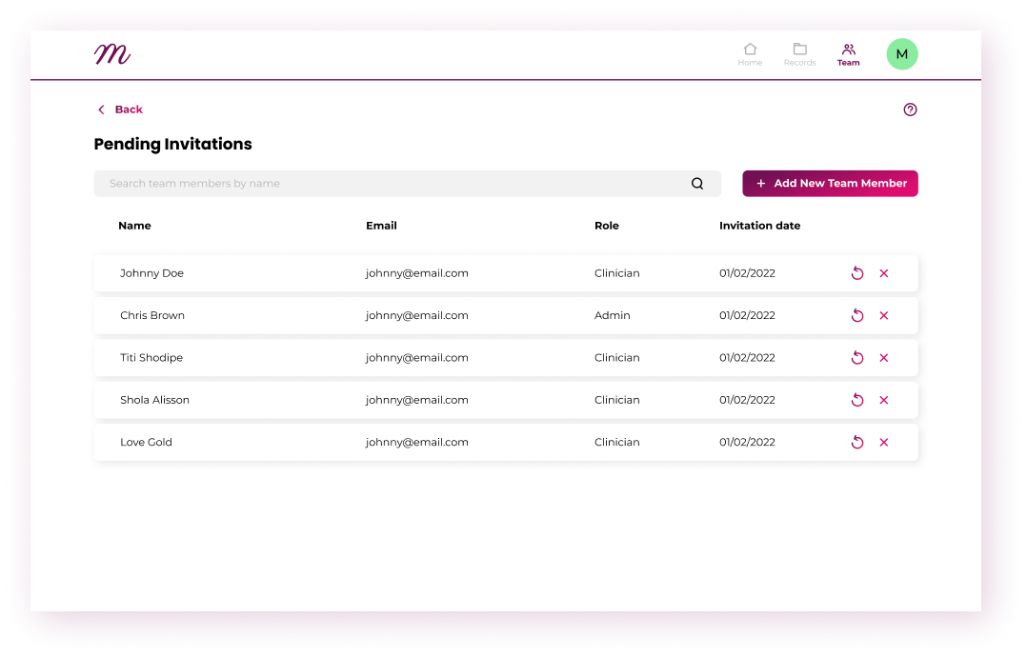Click the Email column header
Viewport: 1027px width, 657px height.
coord(381,226)
